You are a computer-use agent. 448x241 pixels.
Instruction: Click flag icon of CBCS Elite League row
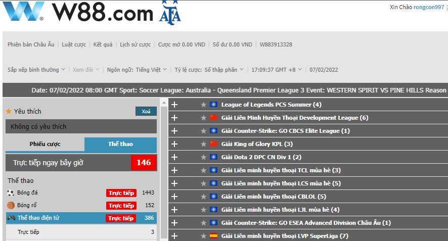point(213,131)
